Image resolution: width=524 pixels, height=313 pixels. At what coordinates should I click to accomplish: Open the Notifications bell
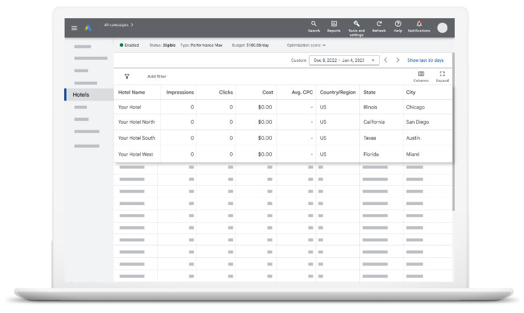[x=419, y=24]
